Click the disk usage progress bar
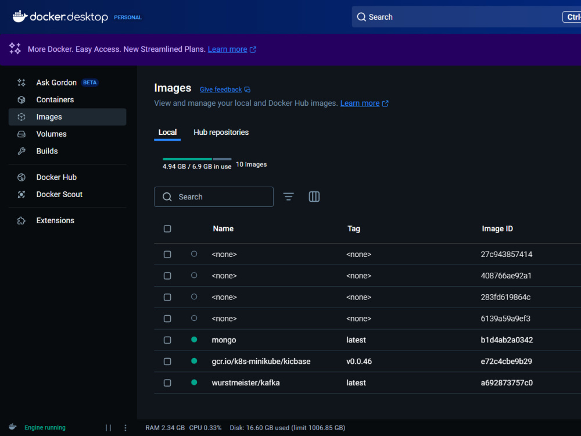This screenshot has height=436, width=581. point(197,159)
